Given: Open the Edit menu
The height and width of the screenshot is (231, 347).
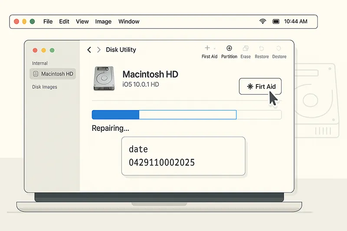Looking at the screenshot, I should (x=64, y=21).
